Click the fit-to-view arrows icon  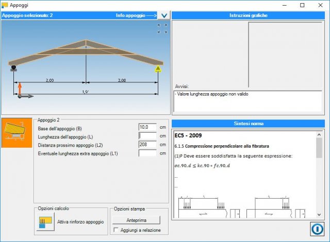(x=162, y=28)
